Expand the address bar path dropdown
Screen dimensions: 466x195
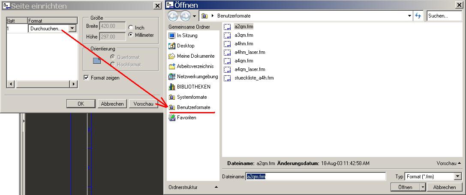click(410, 16)
